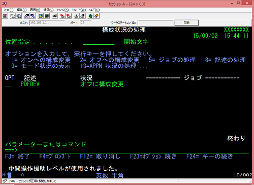Viewport: 254px width, 185px height.
Task: Click the print screen toolbar icon
Action: (x=5, y=16)
